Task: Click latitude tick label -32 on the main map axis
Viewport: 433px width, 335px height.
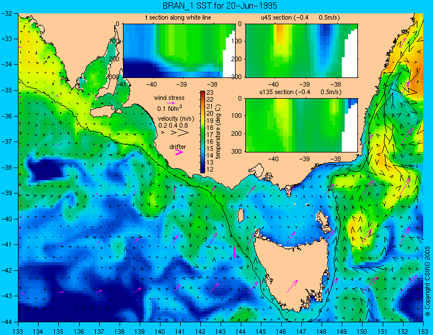Action: pyautogui.click(x=7, y=13)
